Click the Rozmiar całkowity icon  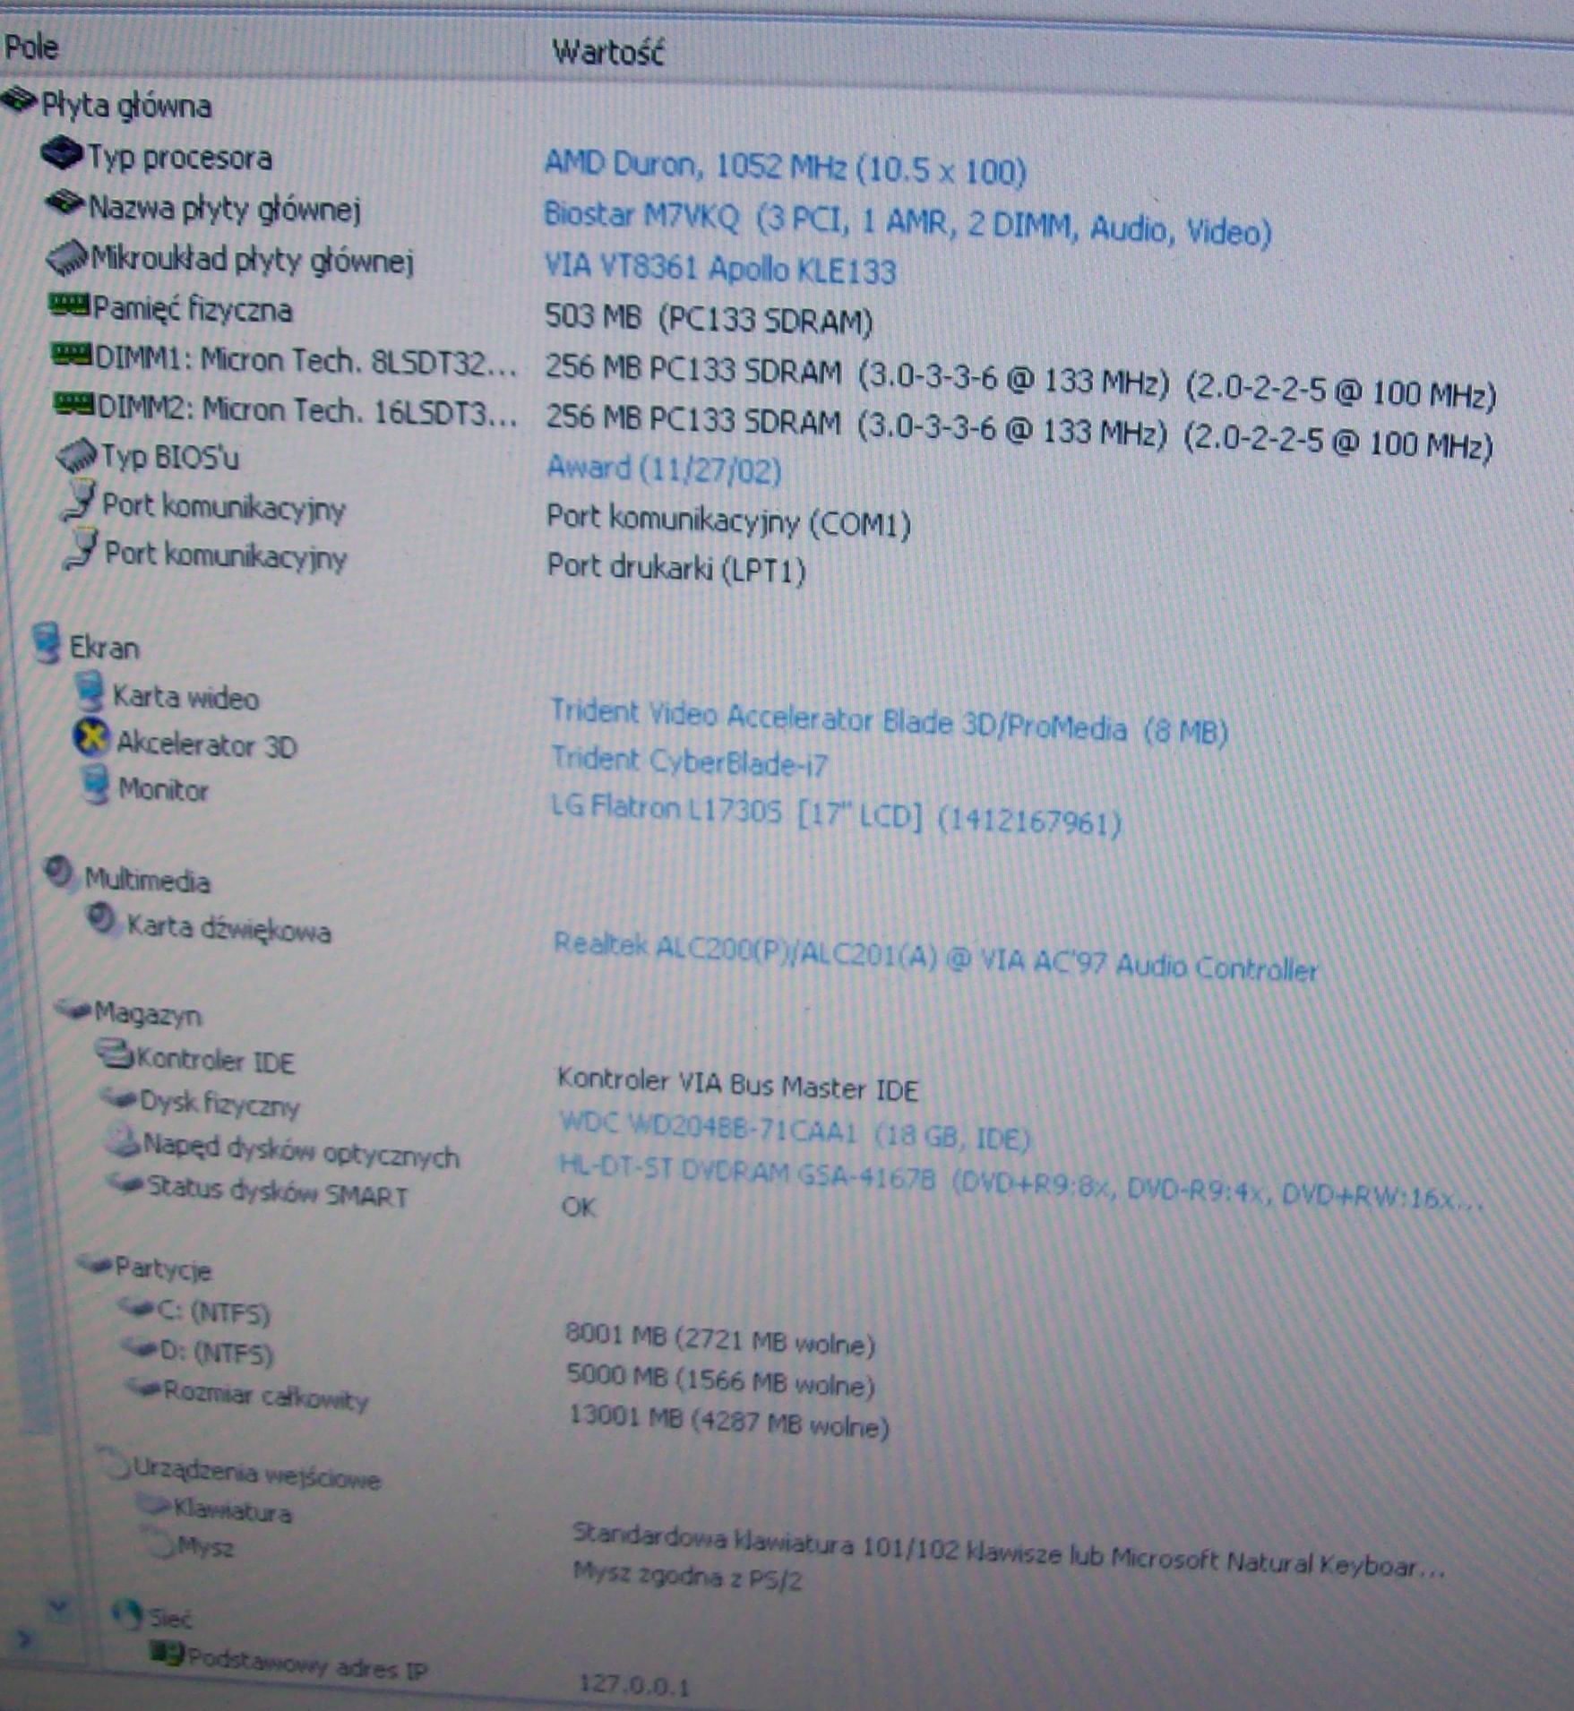pyautogui.click(x=143, y=1389)
